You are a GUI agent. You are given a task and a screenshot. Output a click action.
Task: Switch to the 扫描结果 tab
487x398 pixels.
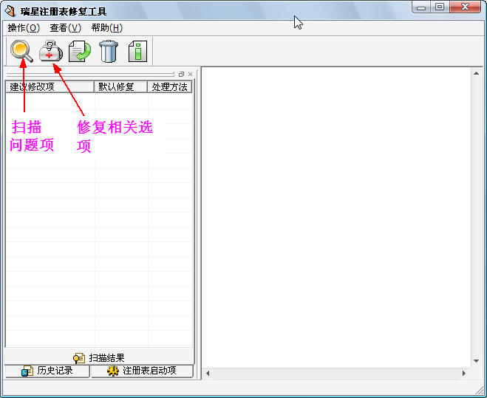coord(99,357)
